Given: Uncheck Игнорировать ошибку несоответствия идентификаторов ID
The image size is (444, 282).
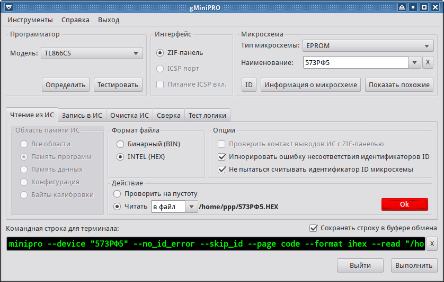Looking at the screenshot, I should coord(221,157).
